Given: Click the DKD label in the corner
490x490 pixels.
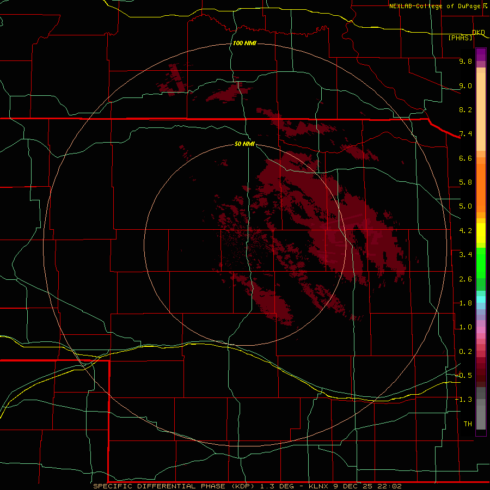Looking at the screenshot, I should [x=479, y=32].
